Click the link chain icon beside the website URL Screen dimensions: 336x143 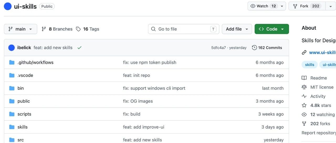[x=304, y=52]
